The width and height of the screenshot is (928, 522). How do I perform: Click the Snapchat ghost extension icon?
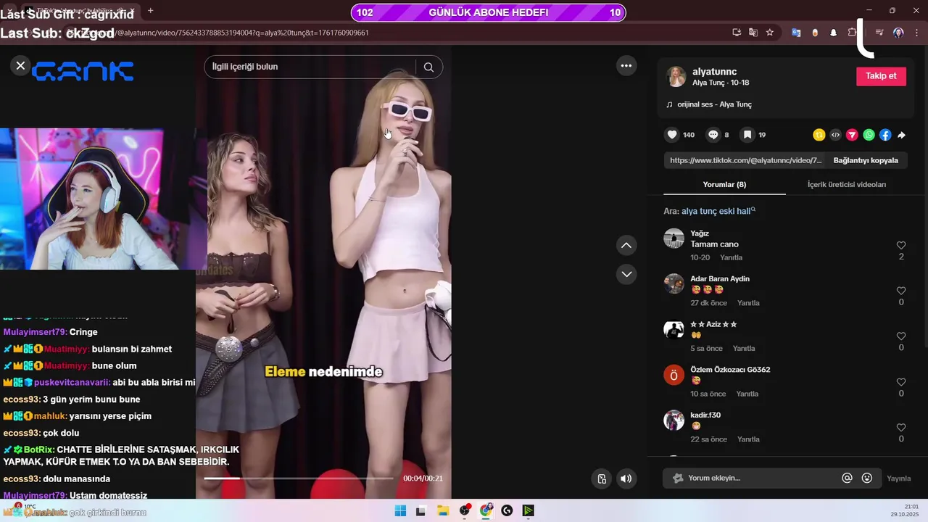[x=834, y=33]
